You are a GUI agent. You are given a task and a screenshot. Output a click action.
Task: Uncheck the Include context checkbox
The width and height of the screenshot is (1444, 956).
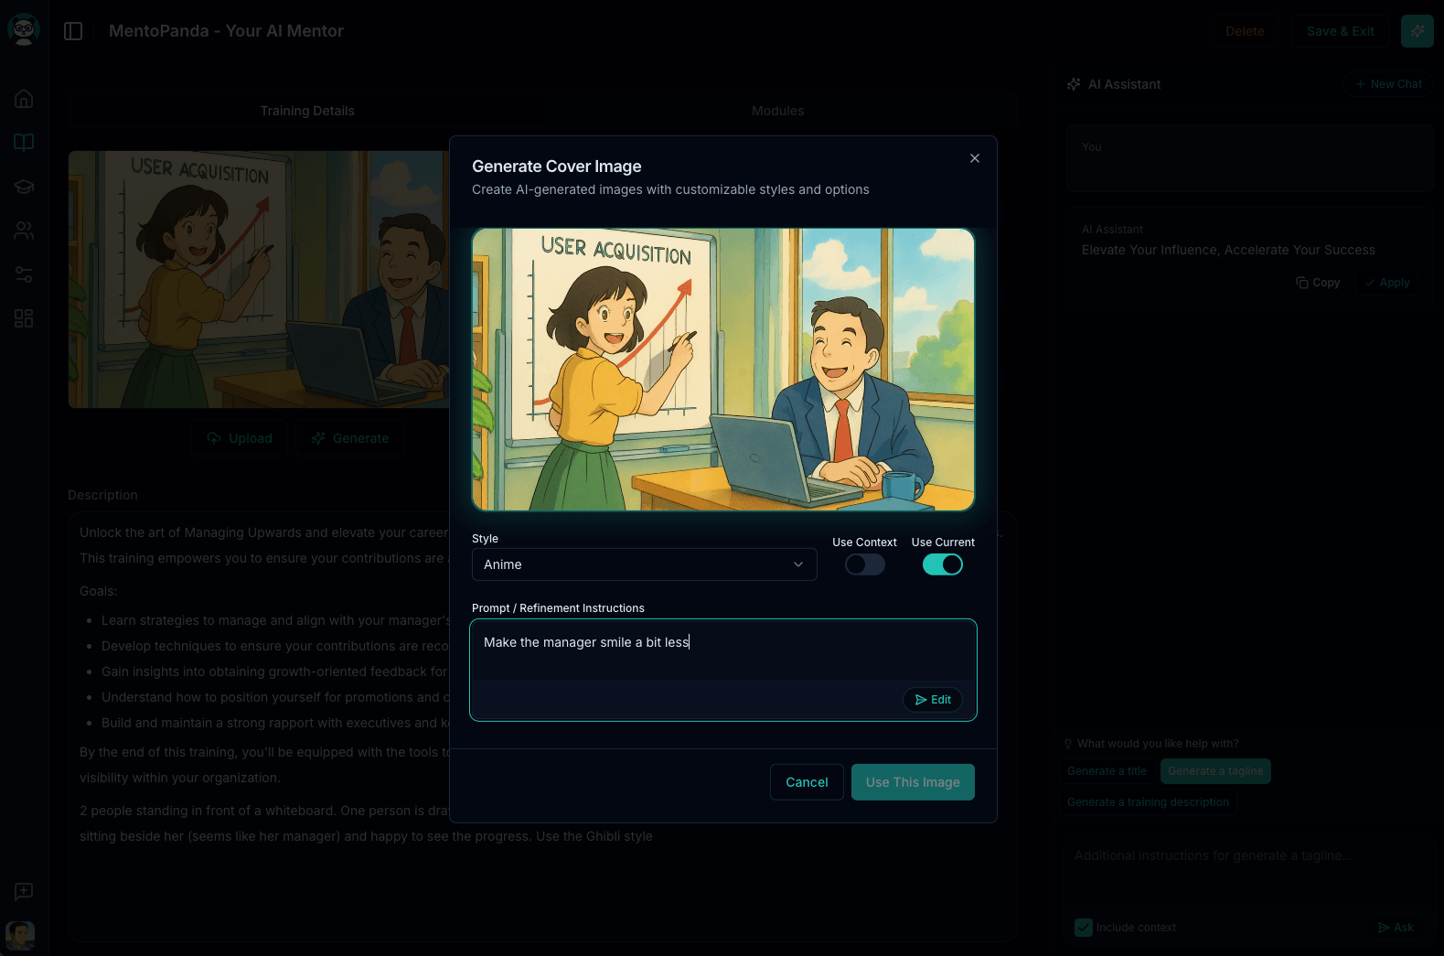click(1084, 928)
